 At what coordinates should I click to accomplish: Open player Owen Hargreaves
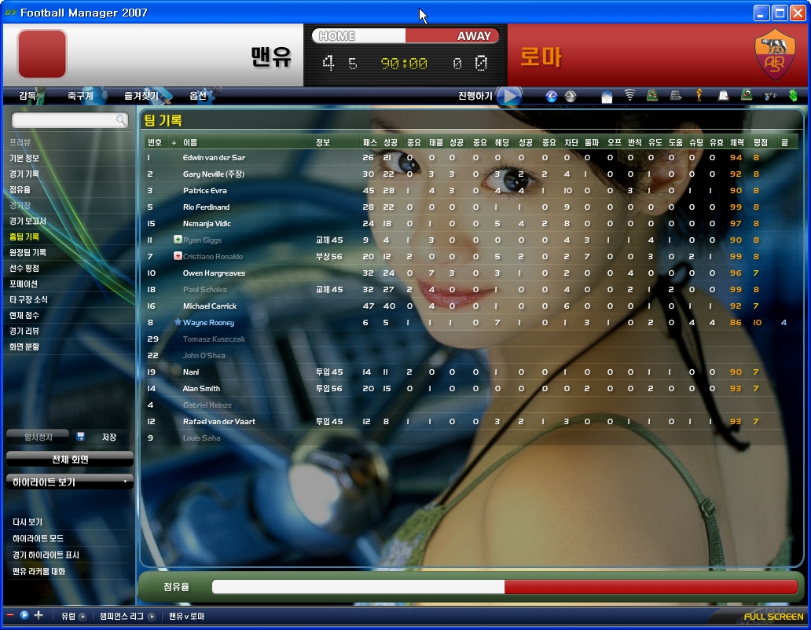pos(214,273)
